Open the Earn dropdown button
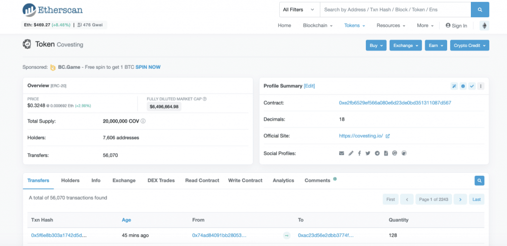 point(436,45)
